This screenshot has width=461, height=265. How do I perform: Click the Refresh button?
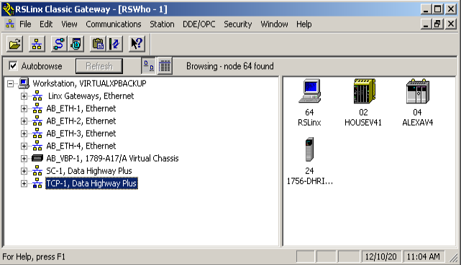(x=99, y=66)
